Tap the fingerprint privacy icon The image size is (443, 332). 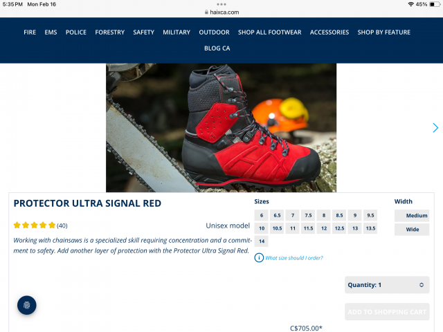pyautogui.click(x=27, y=305)
